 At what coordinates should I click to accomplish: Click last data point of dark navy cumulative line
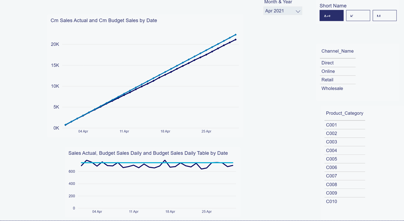(x=236, y=40)
